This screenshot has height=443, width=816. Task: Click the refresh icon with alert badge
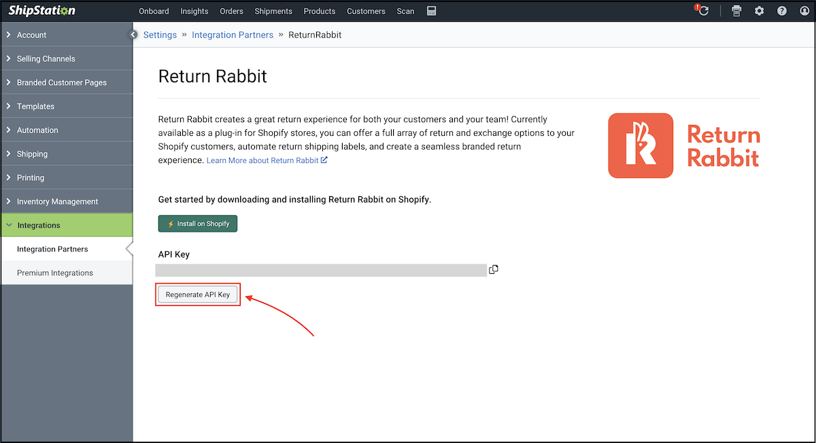(x=703, y=11)
